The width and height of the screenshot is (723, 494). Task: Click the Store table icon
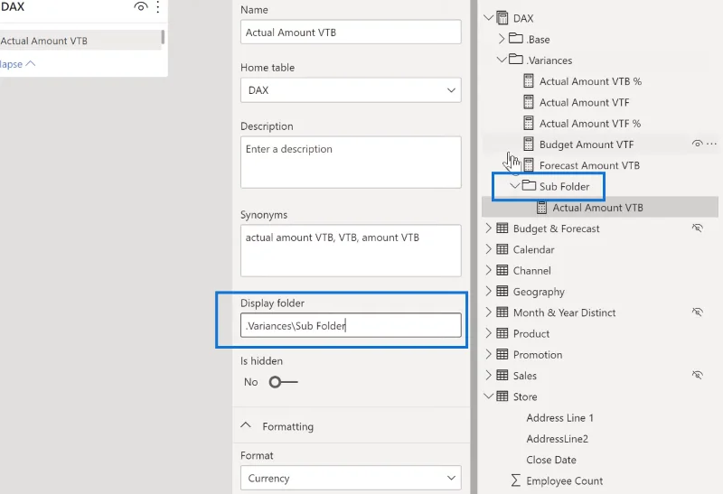pos(502,396)
